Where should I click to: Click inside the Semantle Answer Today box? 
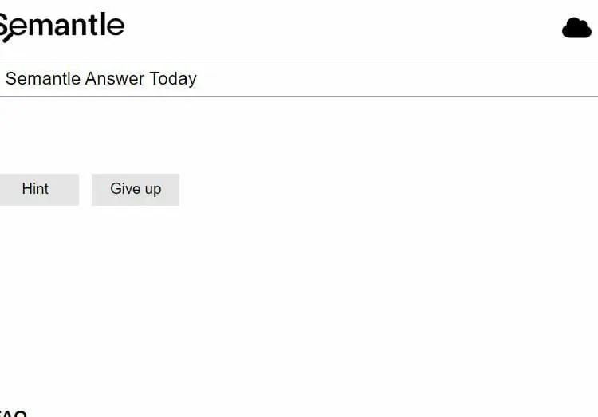(x=299, y=79)
